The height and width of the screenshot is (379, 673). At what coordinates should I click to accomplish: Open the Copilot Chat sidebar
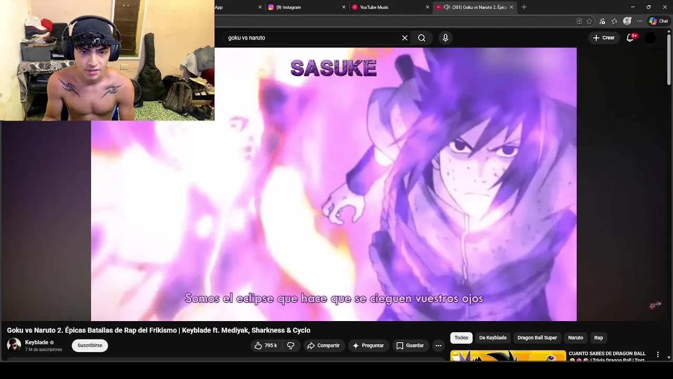click(x=658, y=21)
